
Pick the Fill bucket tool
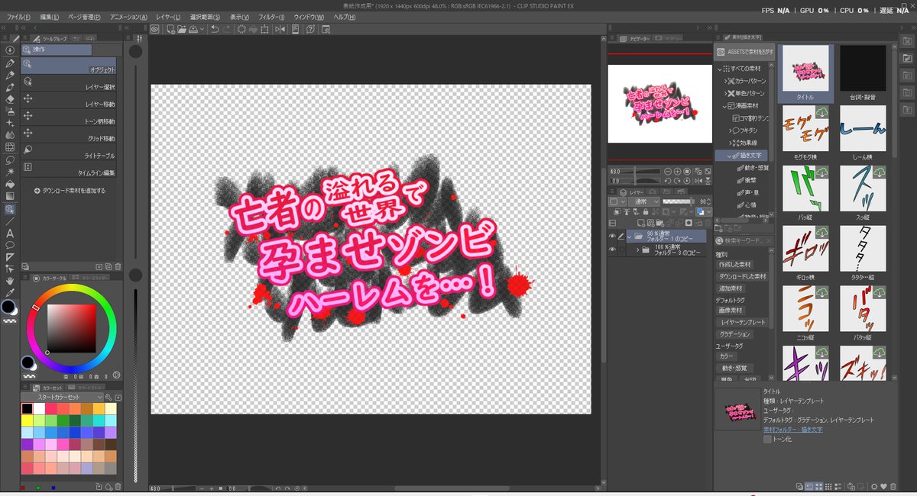click(10, 184)
